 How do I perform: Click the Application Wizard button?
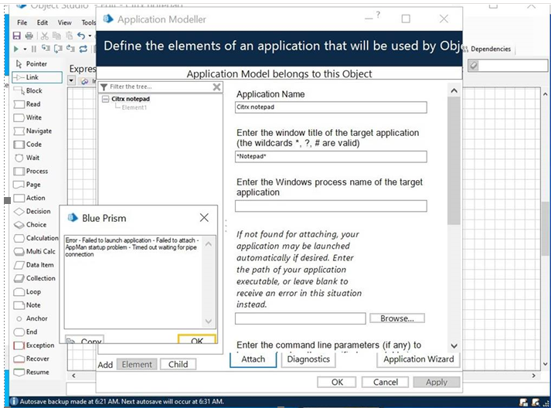pyautogui.click(x=418, y=359)
